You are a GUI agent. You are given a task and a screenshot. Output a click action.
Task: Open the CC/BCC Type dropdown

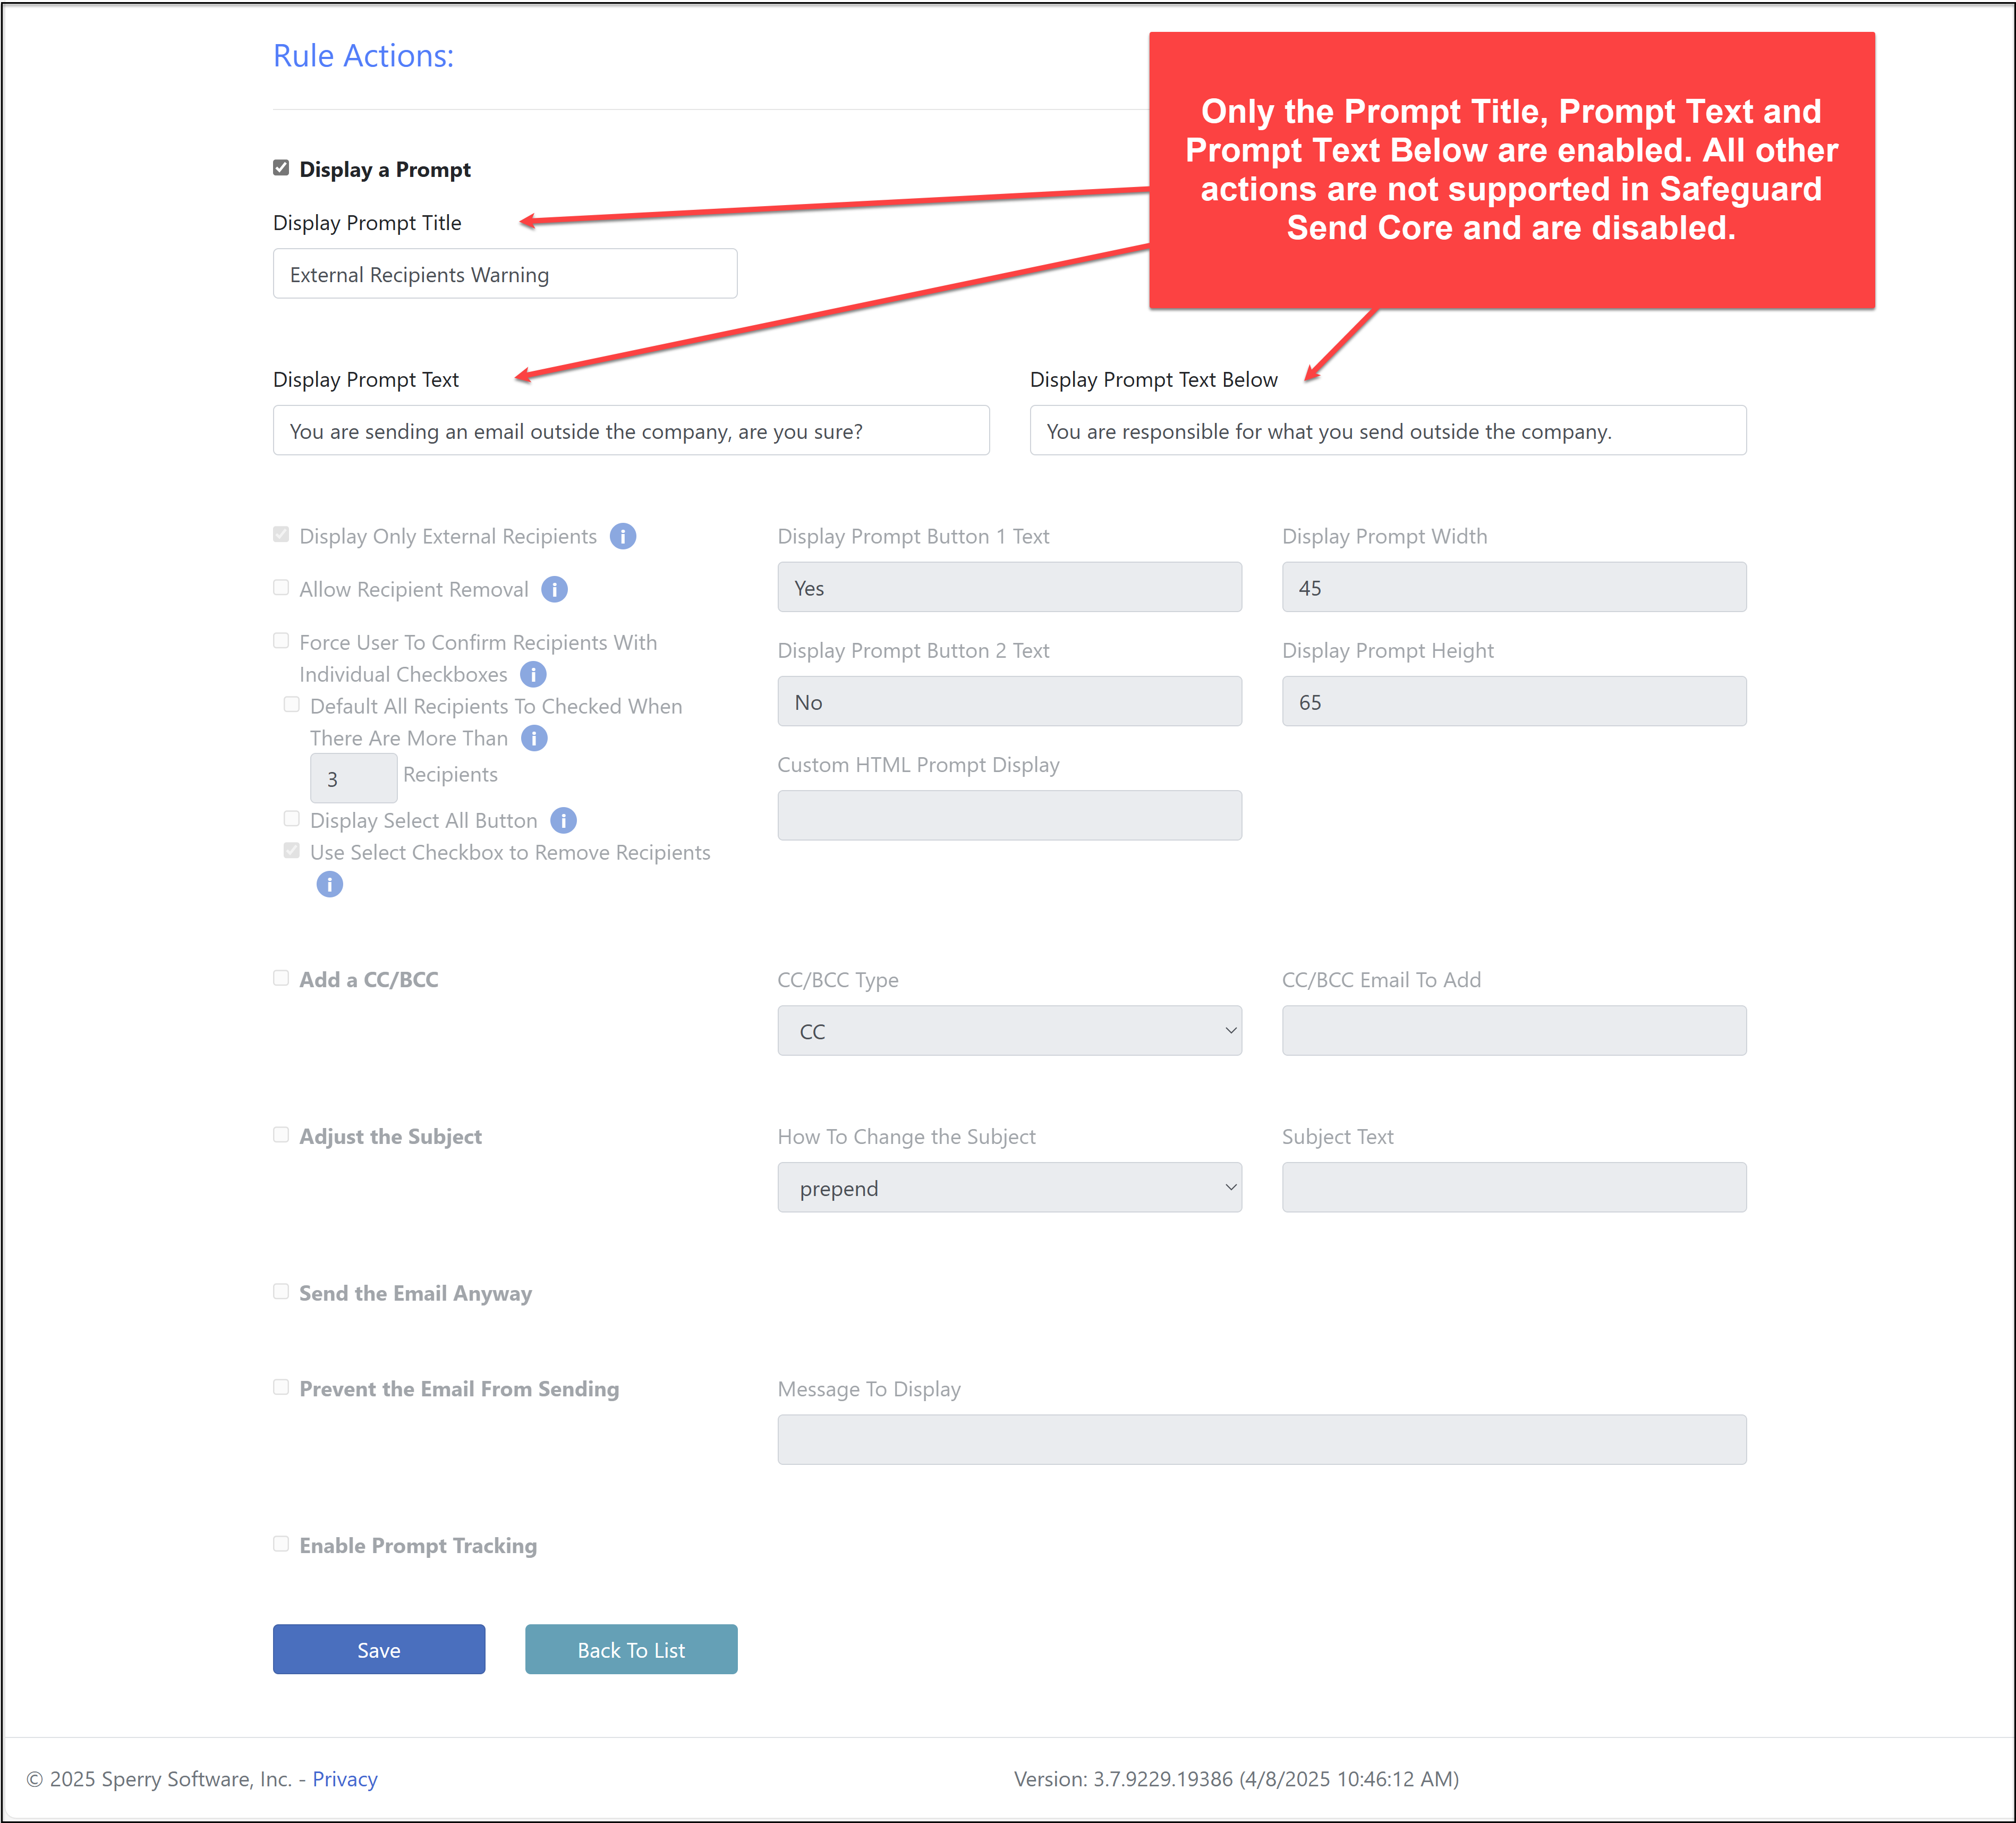coord(1010,1031)
